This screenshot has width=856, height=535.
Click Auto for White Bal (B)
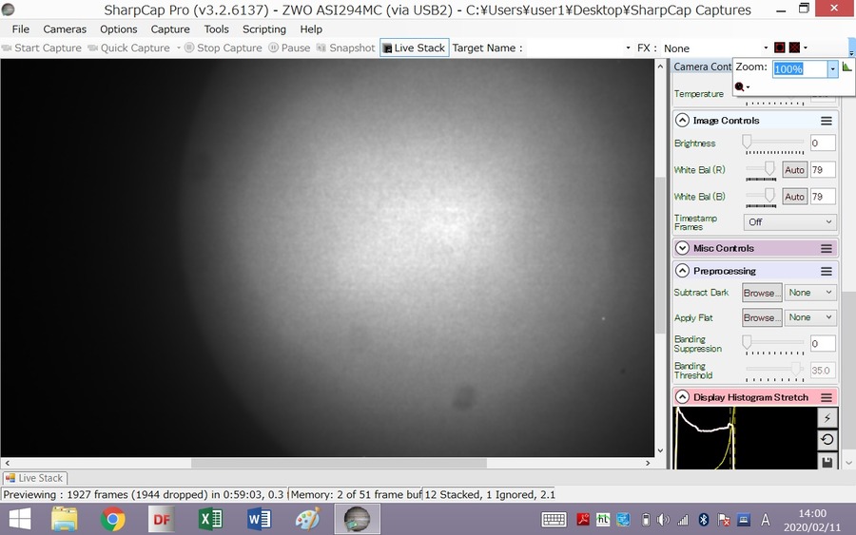click(794, 197)
